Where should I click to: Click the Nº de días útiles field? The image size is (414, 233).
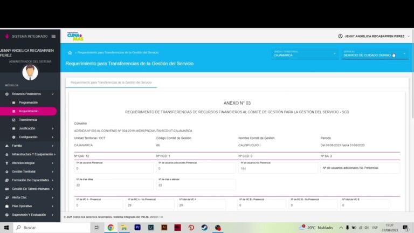click(x=114, y=183)
